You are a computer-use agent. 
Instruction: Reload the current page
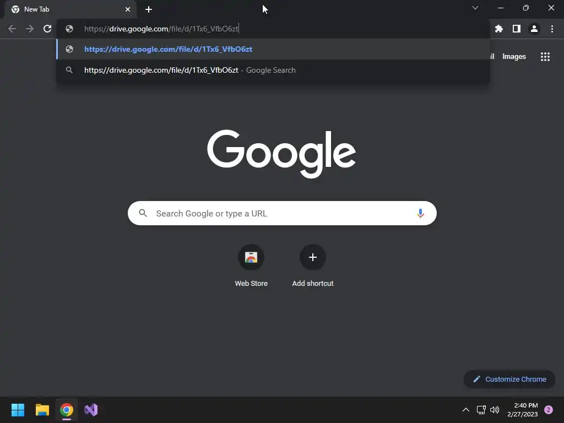point(47,29)
